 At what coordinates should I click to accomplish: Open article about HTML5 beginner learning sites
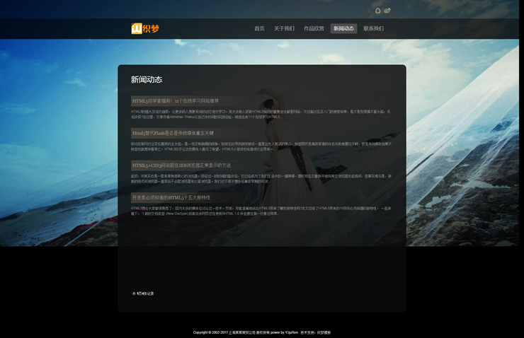(175, 101)
